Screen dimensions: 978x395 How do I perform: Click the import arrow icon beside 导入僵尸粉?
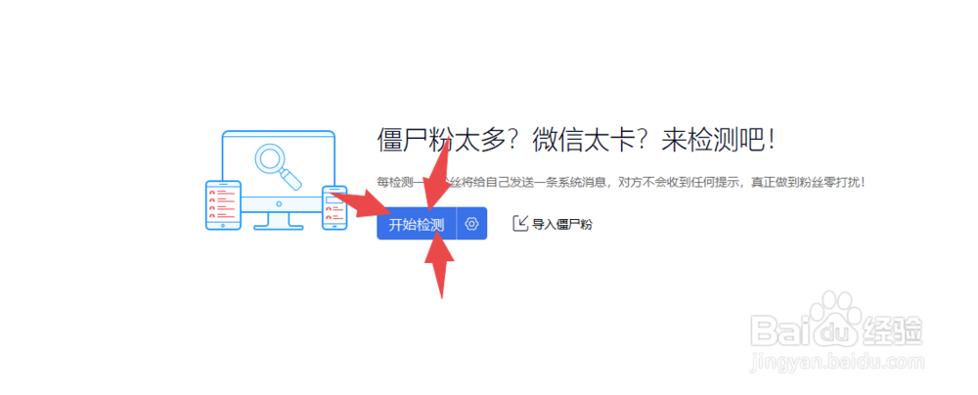(x=520, y=223)
